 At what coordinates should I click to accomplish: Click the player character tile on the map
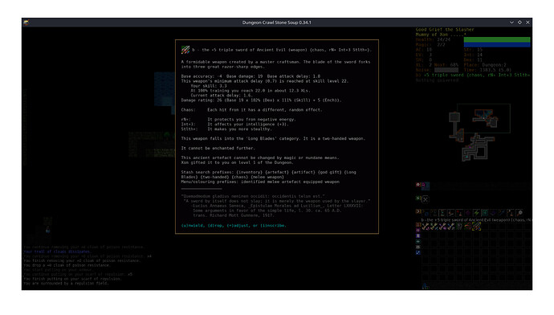point(47,230)
